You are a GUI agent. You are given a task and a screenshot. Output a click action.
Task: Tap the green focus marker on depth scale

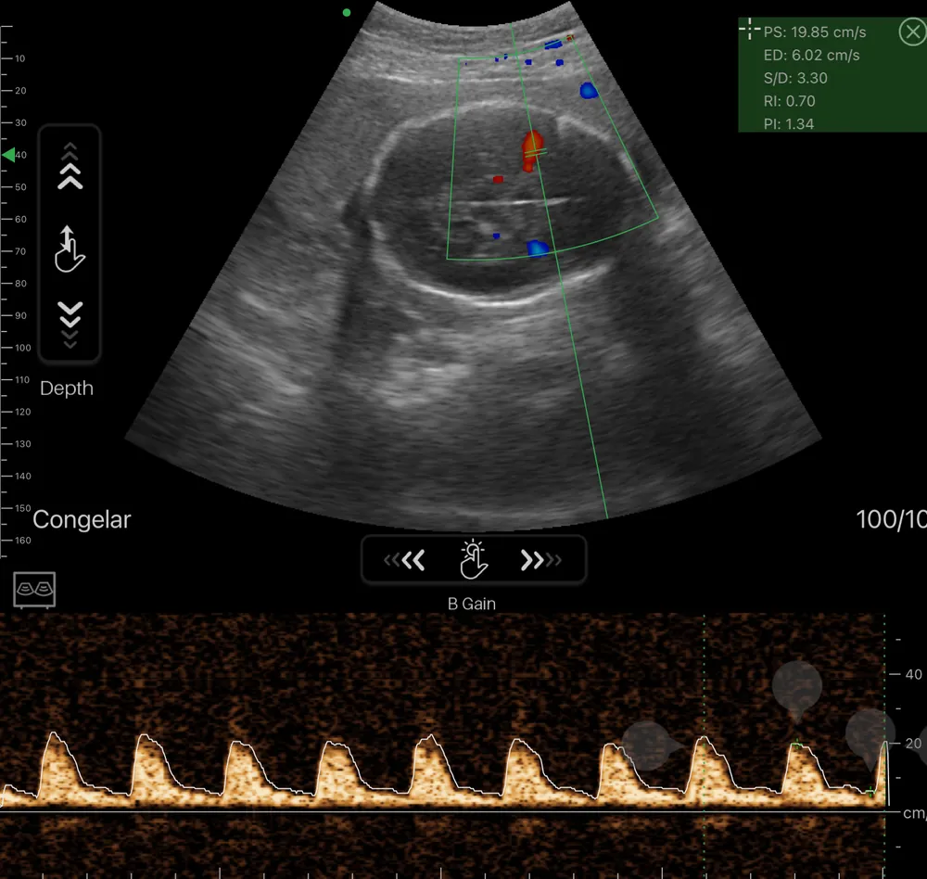9,155
